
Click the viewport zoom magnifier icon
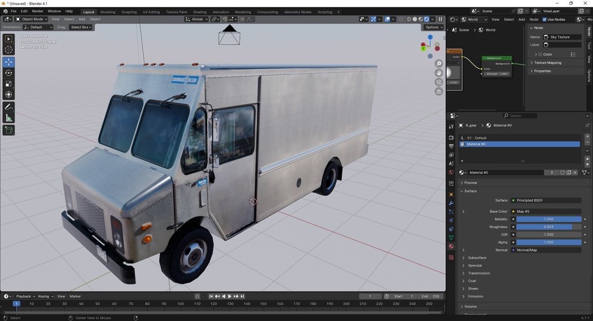(439, 64)
